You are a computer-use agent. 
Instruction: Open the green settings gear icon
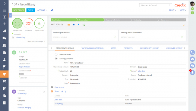[192, 9]
